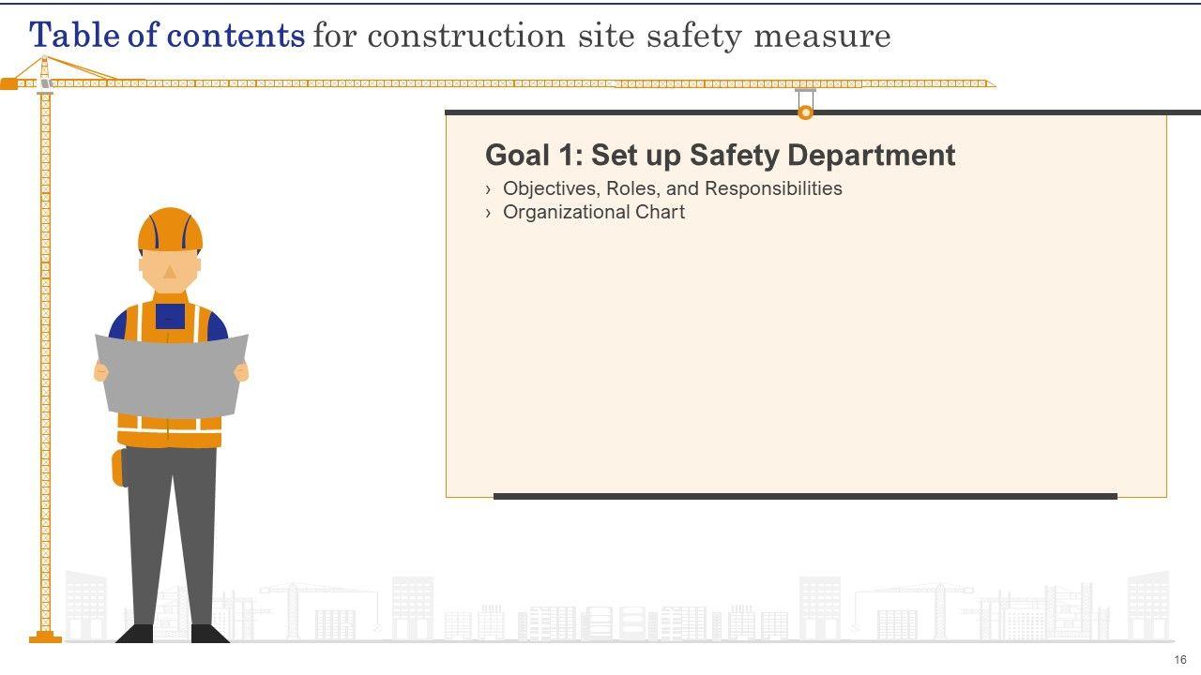Screen dimensions: 1201x675
Task: Select the bold Table of contents title
Action: [x=167, y=36]
